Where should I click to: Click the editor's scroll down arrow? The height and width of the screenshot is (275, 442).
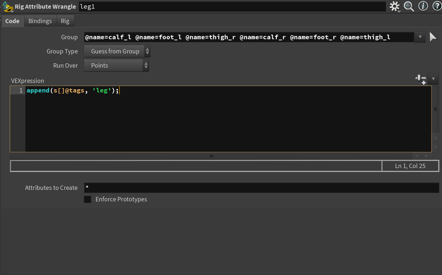[x=435, y=147]
